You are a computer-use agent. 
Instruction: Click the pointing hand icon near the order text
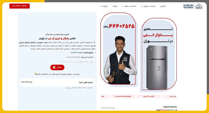point(36,74)
